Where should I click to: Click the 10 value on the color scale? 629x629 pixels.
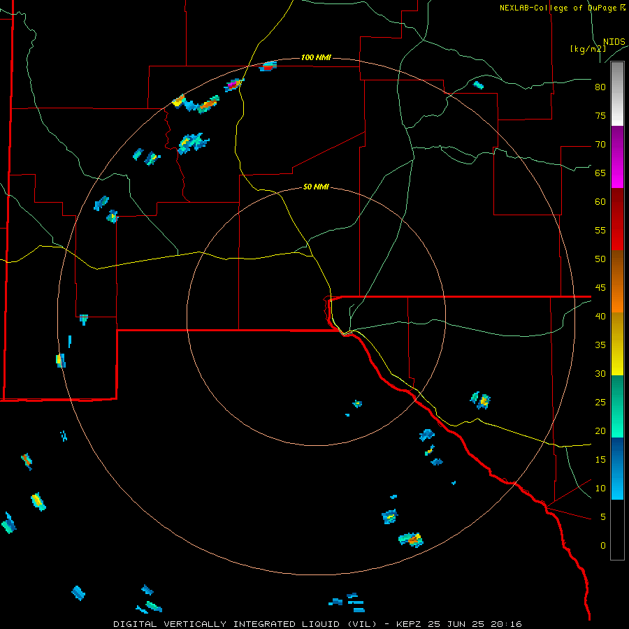tap(600, 489)
